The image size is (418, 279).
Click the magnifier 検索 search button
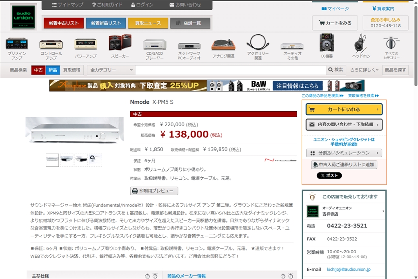coord(336,70)
